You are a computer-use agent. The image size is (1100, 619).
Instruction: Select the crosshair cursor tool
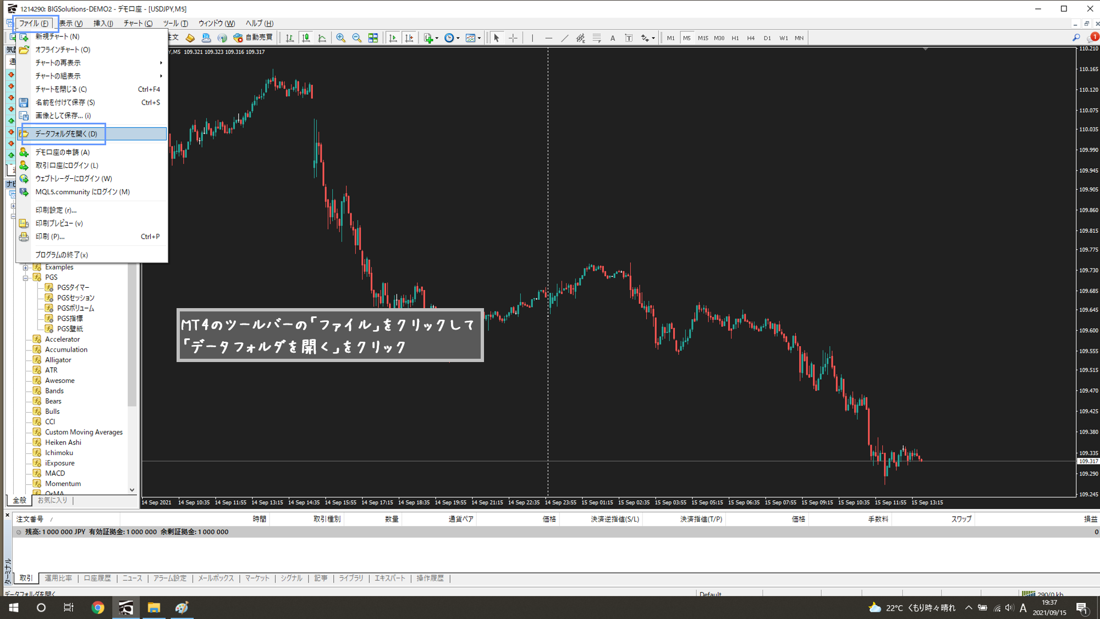(x=513, y=38)
